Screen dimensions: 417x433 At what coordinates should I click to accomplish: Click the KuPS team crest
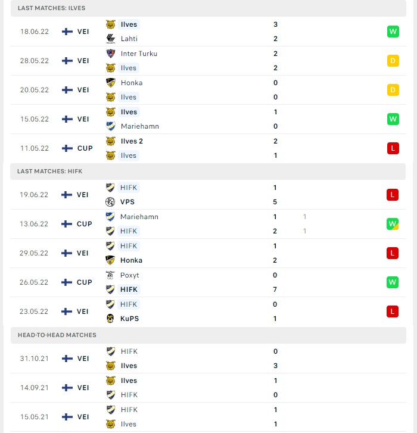pyautogui.click(x=110, y=319)
